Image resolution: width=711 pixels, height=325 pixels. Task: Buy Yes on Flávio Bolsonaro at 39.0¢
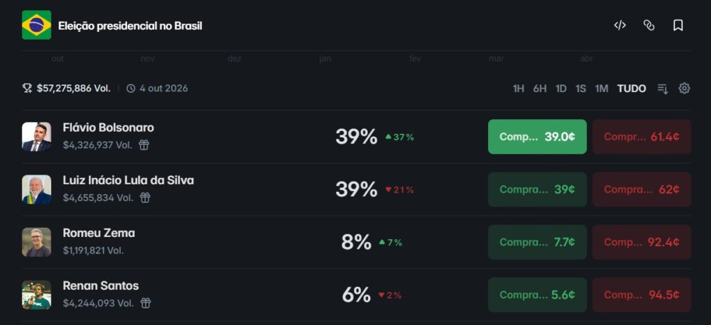(537, 137)
